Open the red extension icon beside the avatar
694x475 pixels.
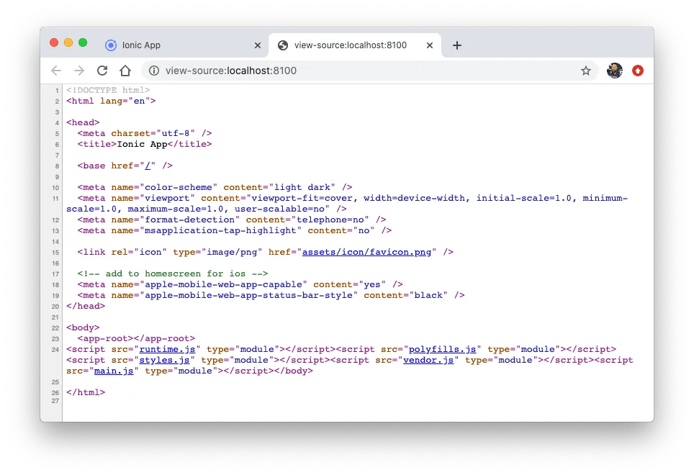[638, 71]
